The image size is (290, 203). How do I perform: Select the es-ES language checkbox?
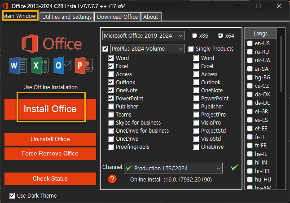250,120
